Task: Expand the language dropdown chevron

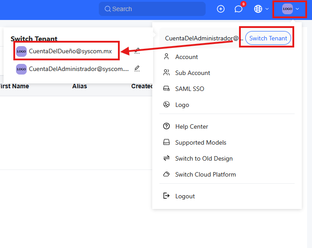Action: click(267, 9)
